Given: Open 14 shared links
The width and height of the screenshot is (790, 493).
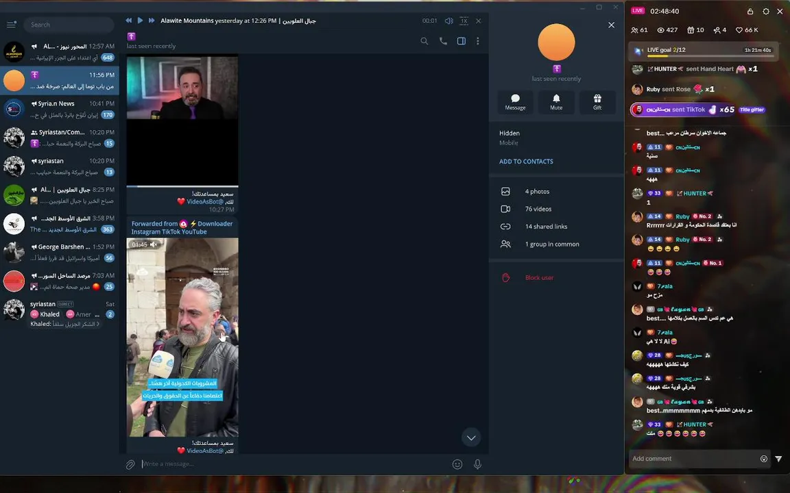Looking at the screenshot, I should [x=556, y=227].
